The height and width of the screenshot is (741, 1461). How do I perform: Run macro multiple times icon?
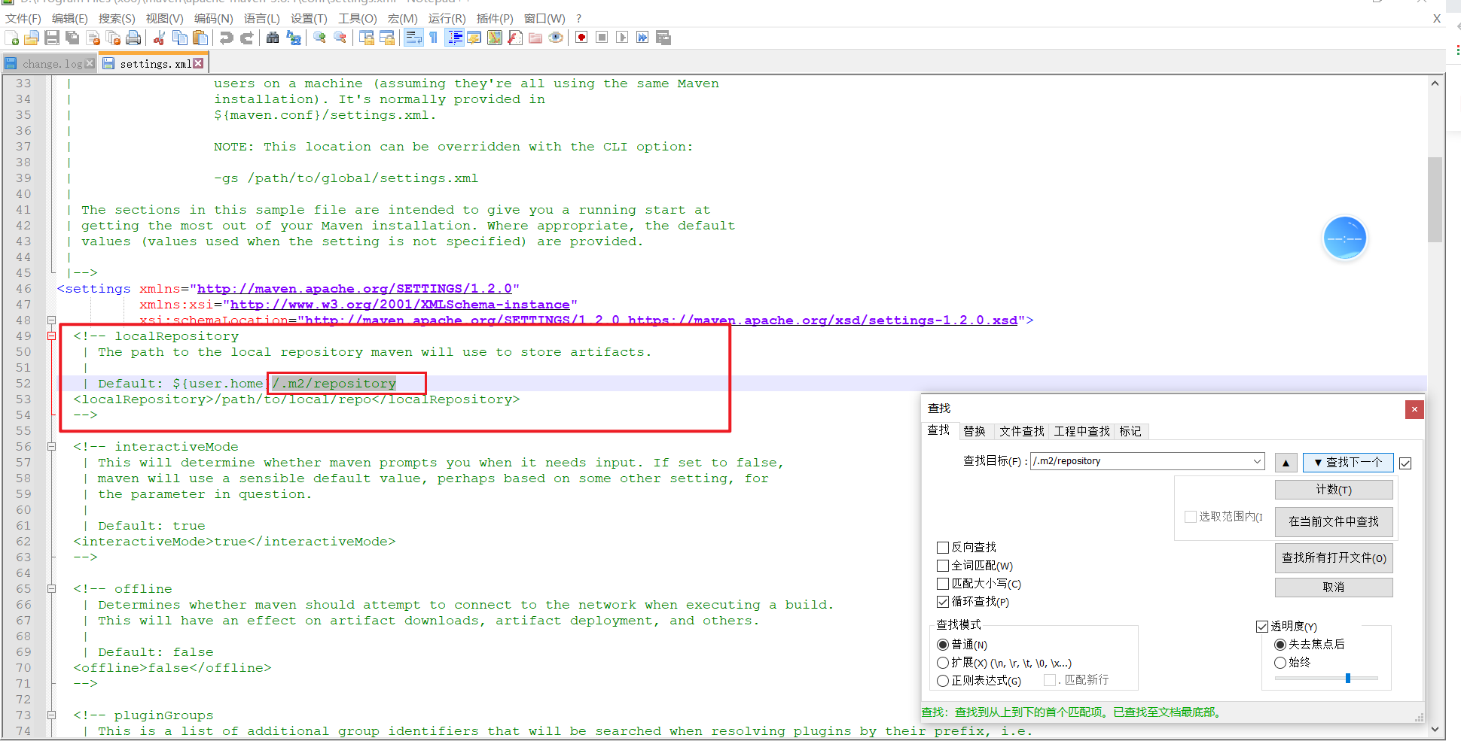click(642, 38)
